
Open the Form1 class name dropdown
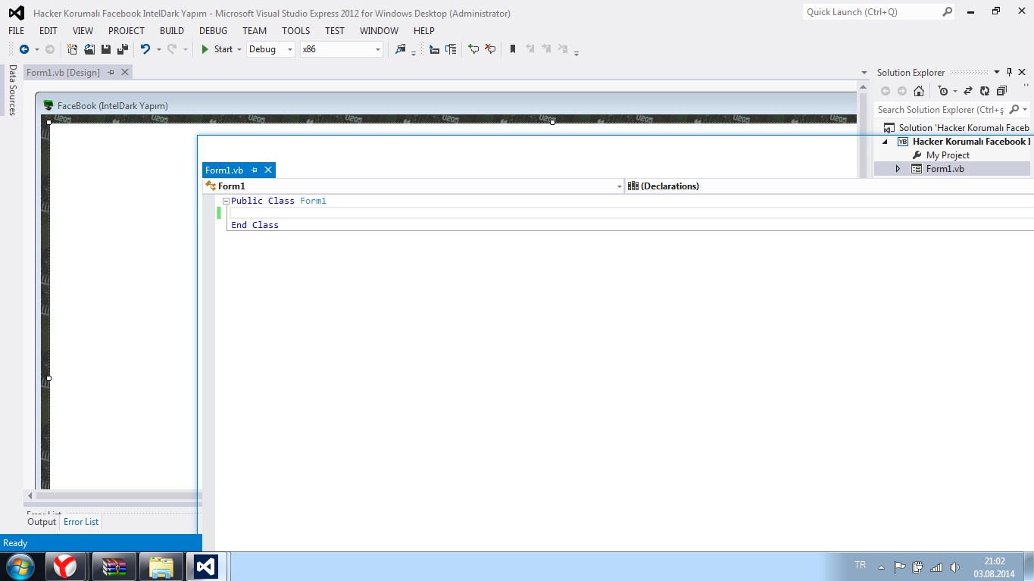click(x=619, y=186)
